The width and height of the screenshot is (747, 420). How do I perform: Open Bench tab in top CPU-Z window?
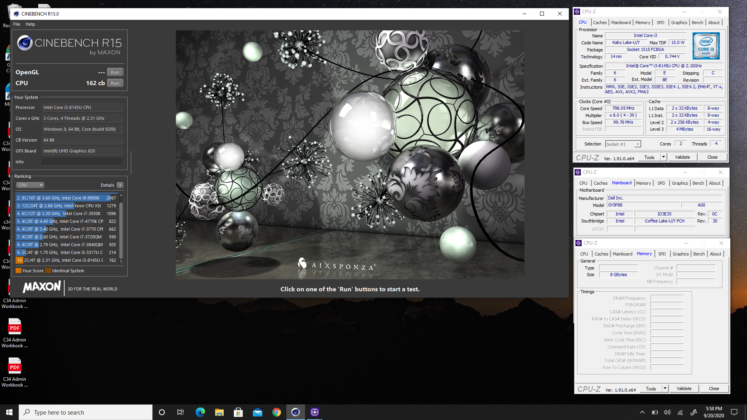click(697, 23)
